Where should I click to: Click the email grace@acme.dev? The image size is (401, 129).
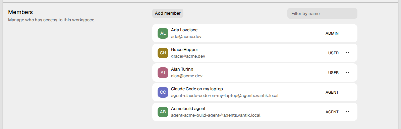[188, 56]
